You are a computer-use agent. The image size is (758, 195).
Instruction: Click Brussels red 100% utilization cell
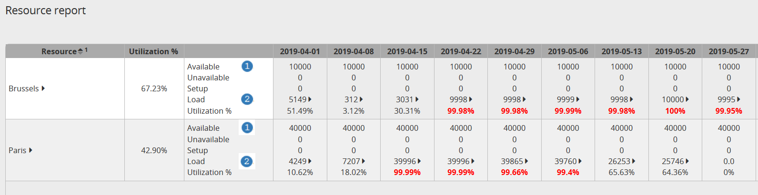675,111
